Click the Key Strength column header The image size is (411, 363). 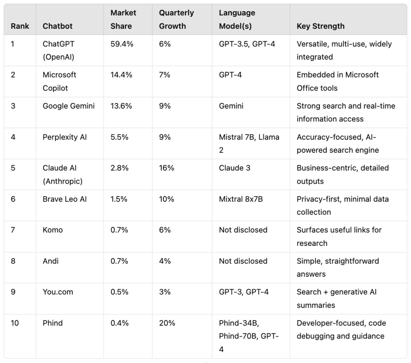(320, 26)
